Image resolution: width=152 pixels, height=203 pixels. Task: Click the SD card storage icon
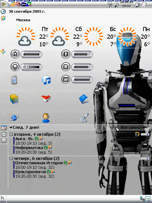[x=66, y=67]
